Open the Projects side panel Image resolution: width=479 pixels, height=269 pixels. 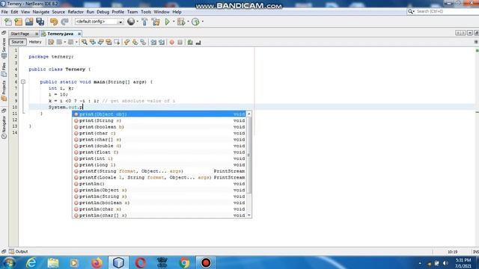pos(4,90)
